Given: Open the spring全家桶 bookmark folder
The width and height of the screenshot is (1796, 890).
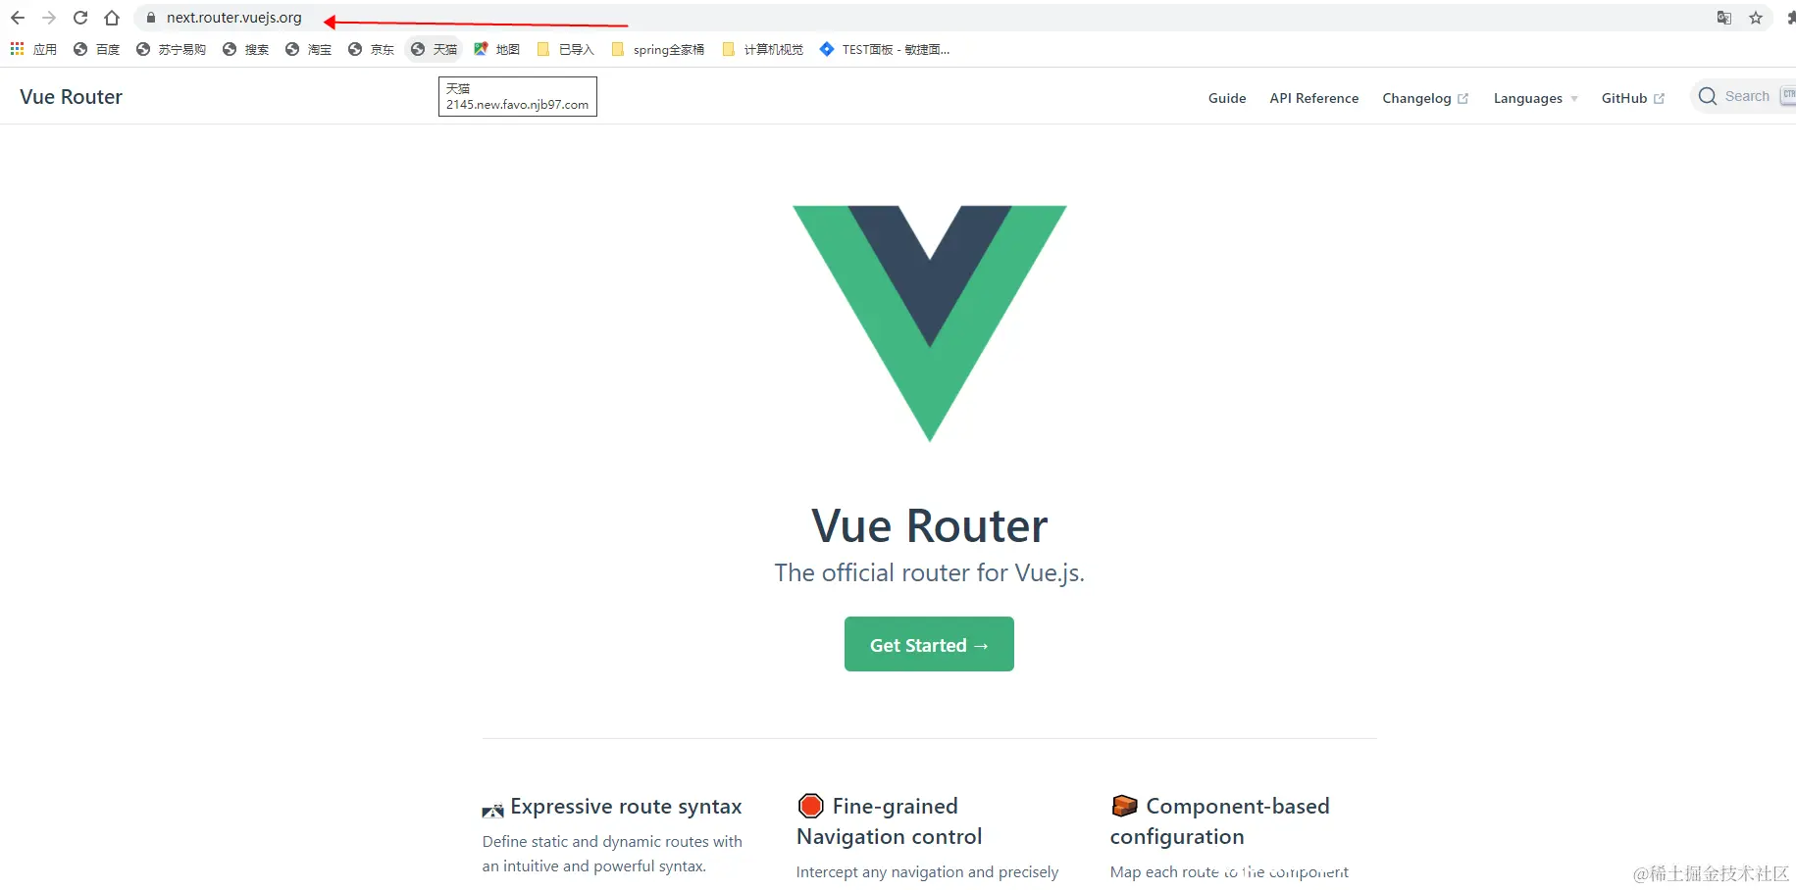Looking at the screenshot, I should coord(657,49).
